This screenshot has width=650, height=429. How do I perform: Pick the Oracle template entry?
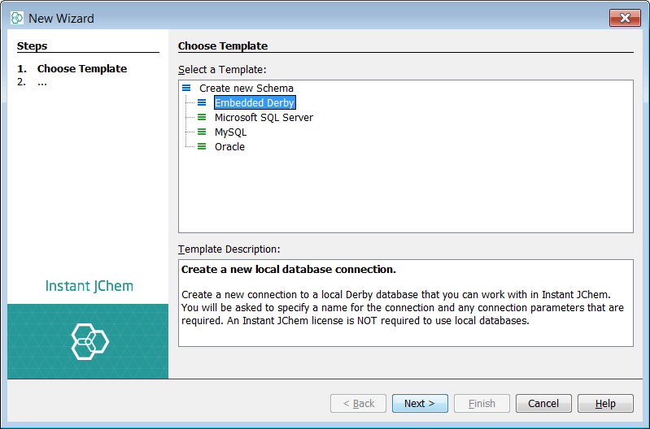coord(229,147)
